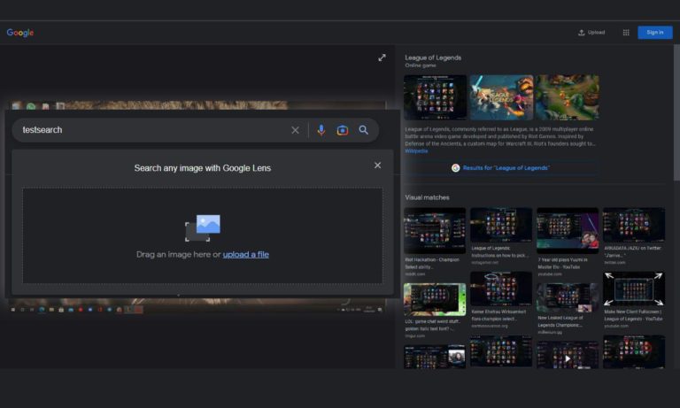Image resolution: width=680 pixels, height=408 pixels.
Task: Click 'Search any image with Google Lens' heading
Action: 203,168
